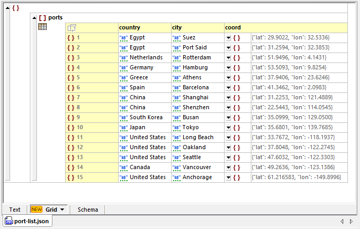Click the string type icon beside Germany

(x=124, y=68)
